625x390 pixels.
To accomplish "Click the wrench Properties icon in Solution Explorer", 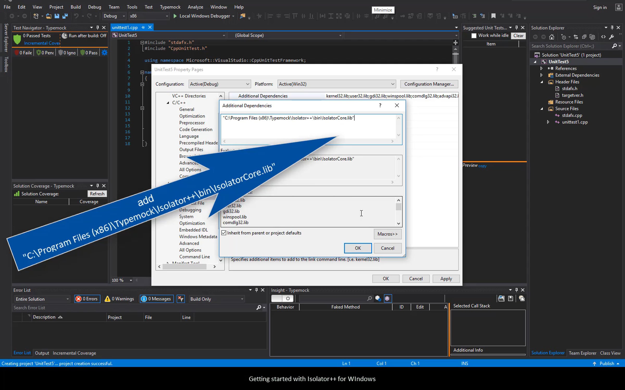I will pyautogui.click(x=611, y=37).
